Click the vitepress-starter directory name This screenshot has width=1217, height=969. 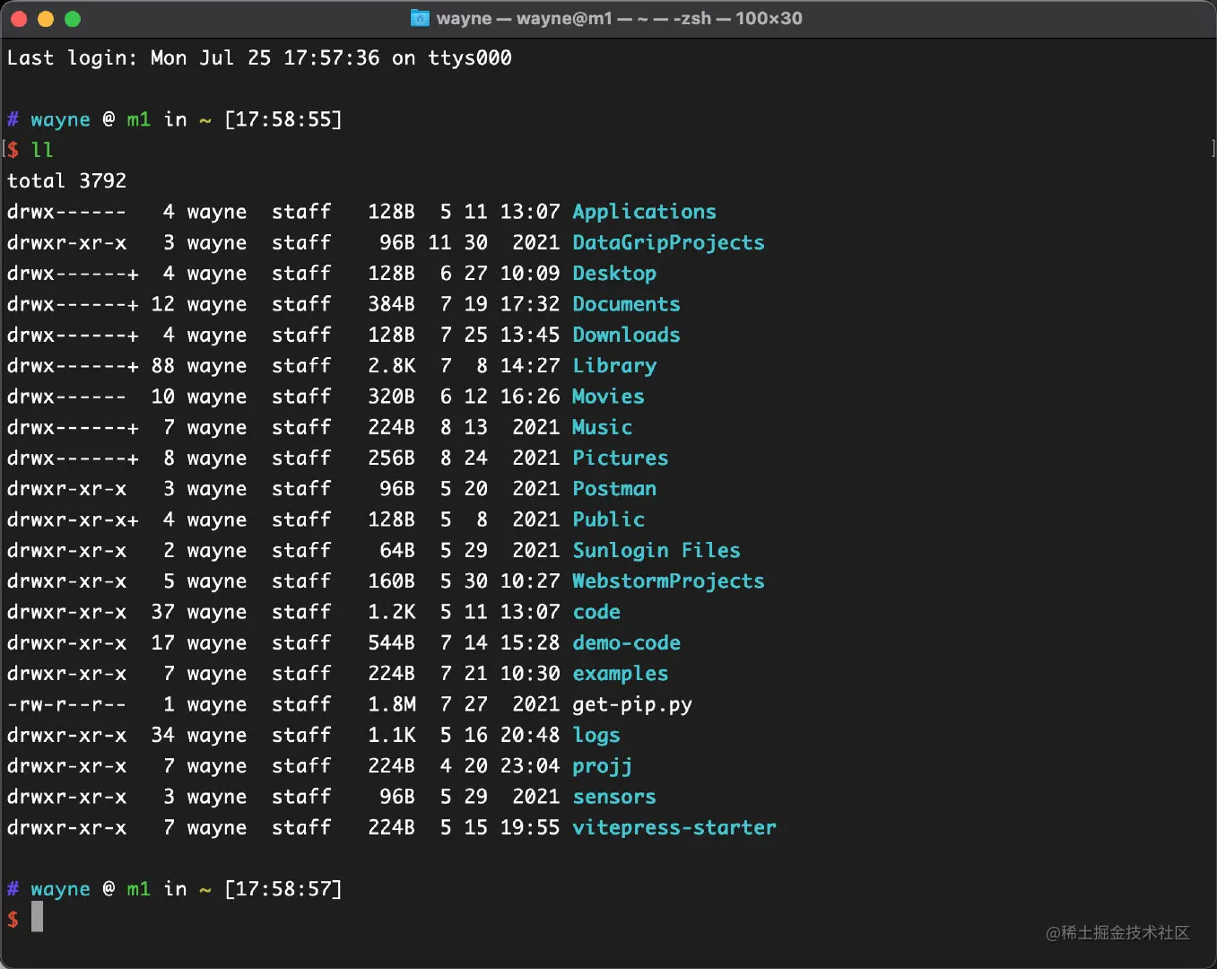coord(674,828)
